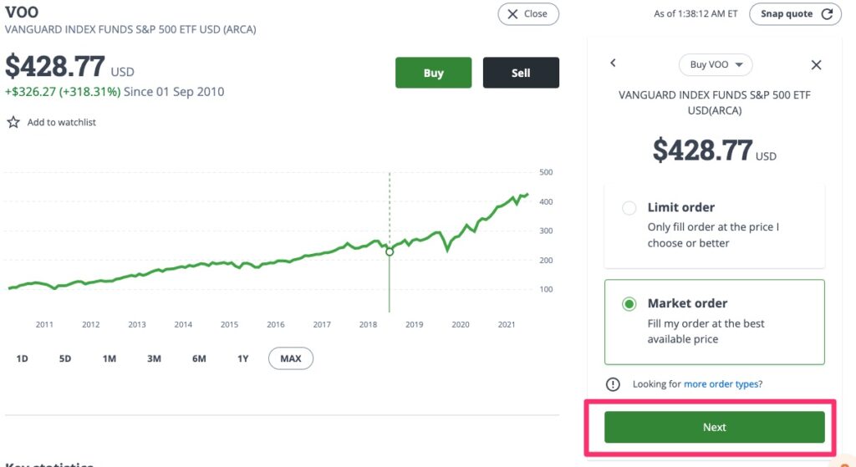Open the more order types link
856x467 pixels.
pos(721,384)
